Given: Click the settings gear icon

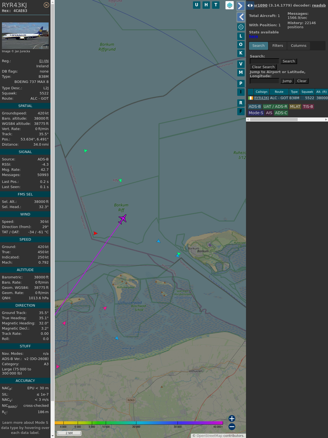Looking at the screenshot, I should 241,27.
